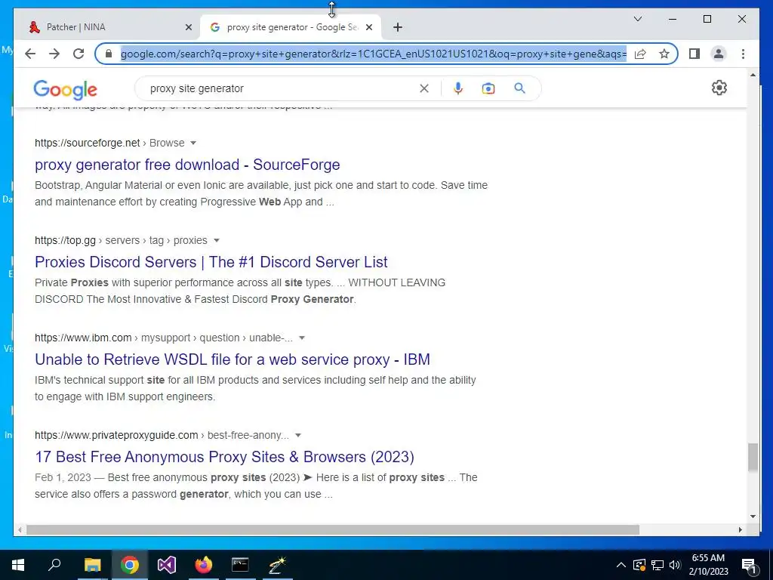The image size is (773, 580).
Task: Go forward with the browser forward arrow
Action: [x=54, y=54]
